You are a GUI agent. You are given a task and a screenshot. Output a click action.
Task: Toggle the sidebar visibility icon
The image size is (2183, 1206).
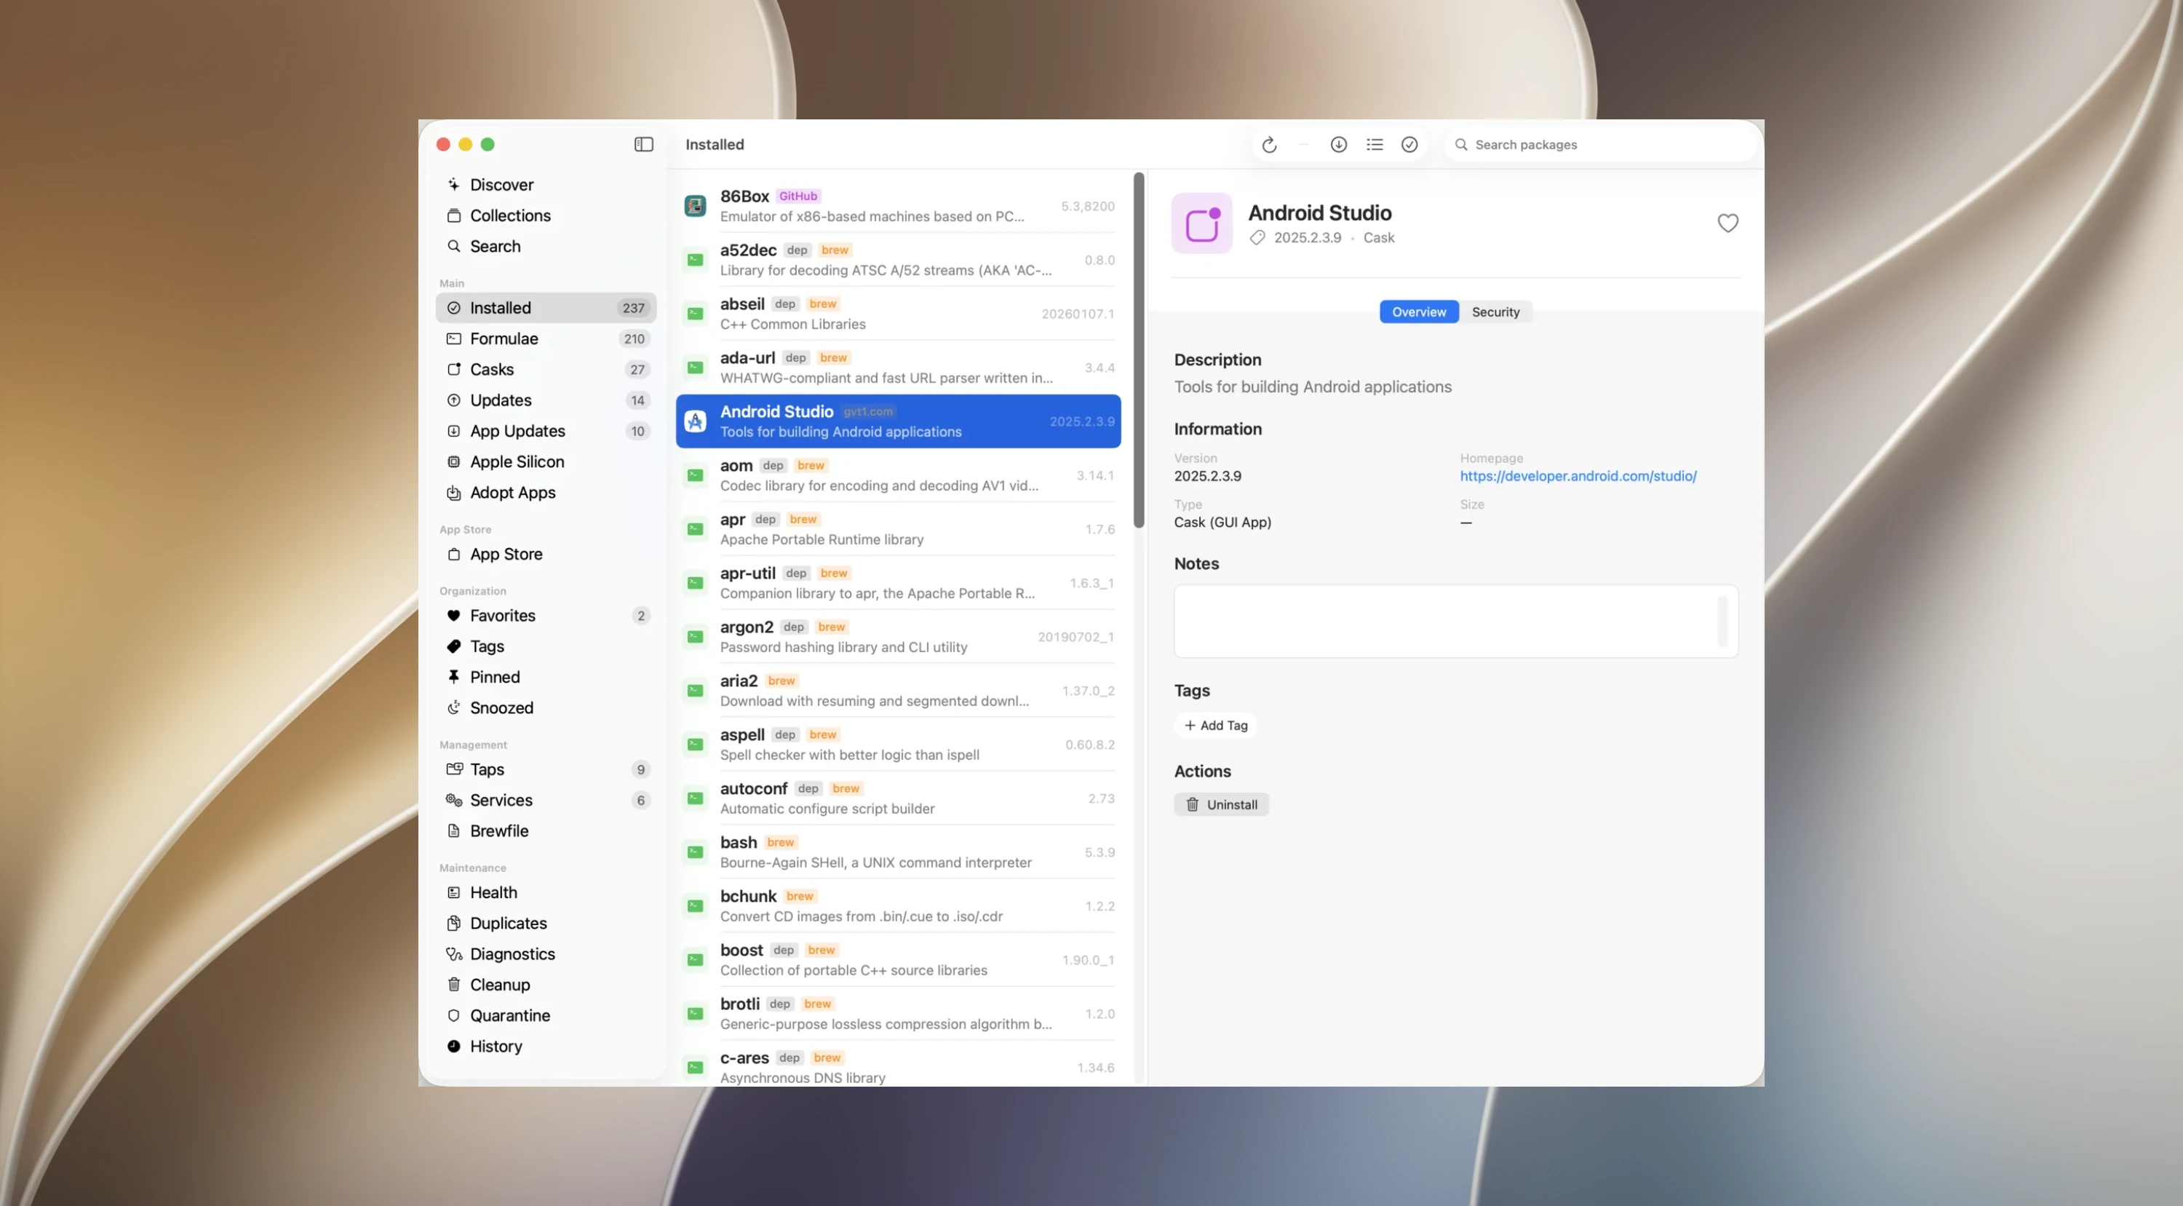click(643, 144)
